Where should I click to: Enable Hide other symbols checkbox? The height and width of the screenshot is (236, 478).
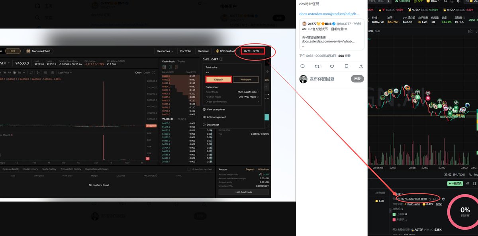tap(189, 169)
